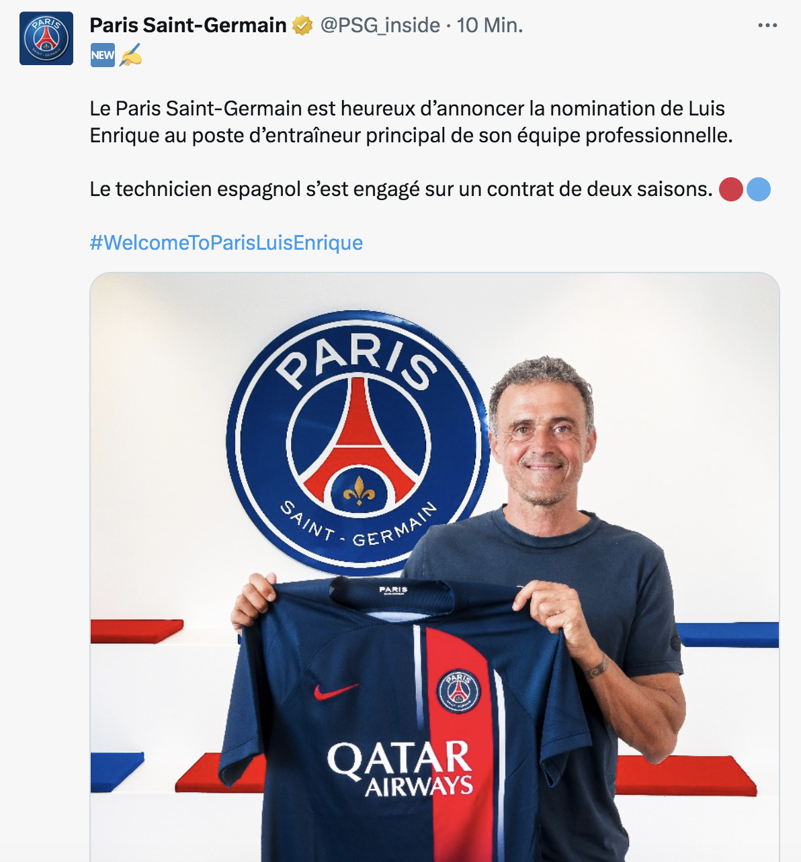Click the red circle emoji
Image resolution: width=801 pixels, height=862 pixels.
[731, 189]
